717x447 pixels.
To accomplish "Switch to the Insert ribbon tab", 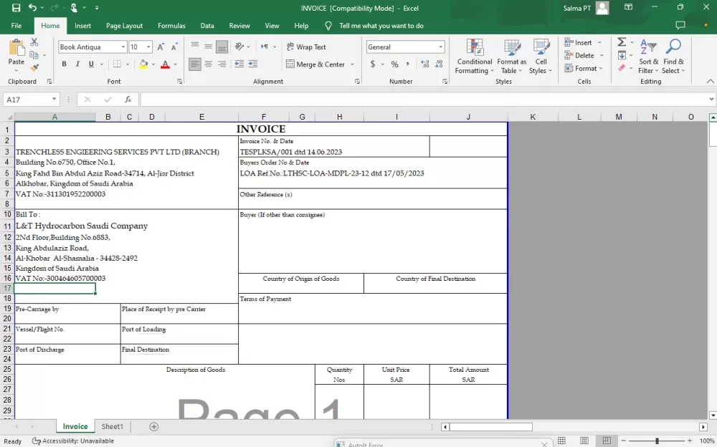I will [x=82, y=26].
